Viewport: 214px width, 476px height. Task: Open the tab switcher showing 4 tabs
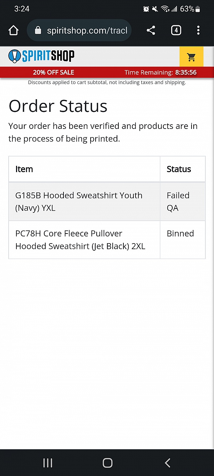[x=176, y=31]
